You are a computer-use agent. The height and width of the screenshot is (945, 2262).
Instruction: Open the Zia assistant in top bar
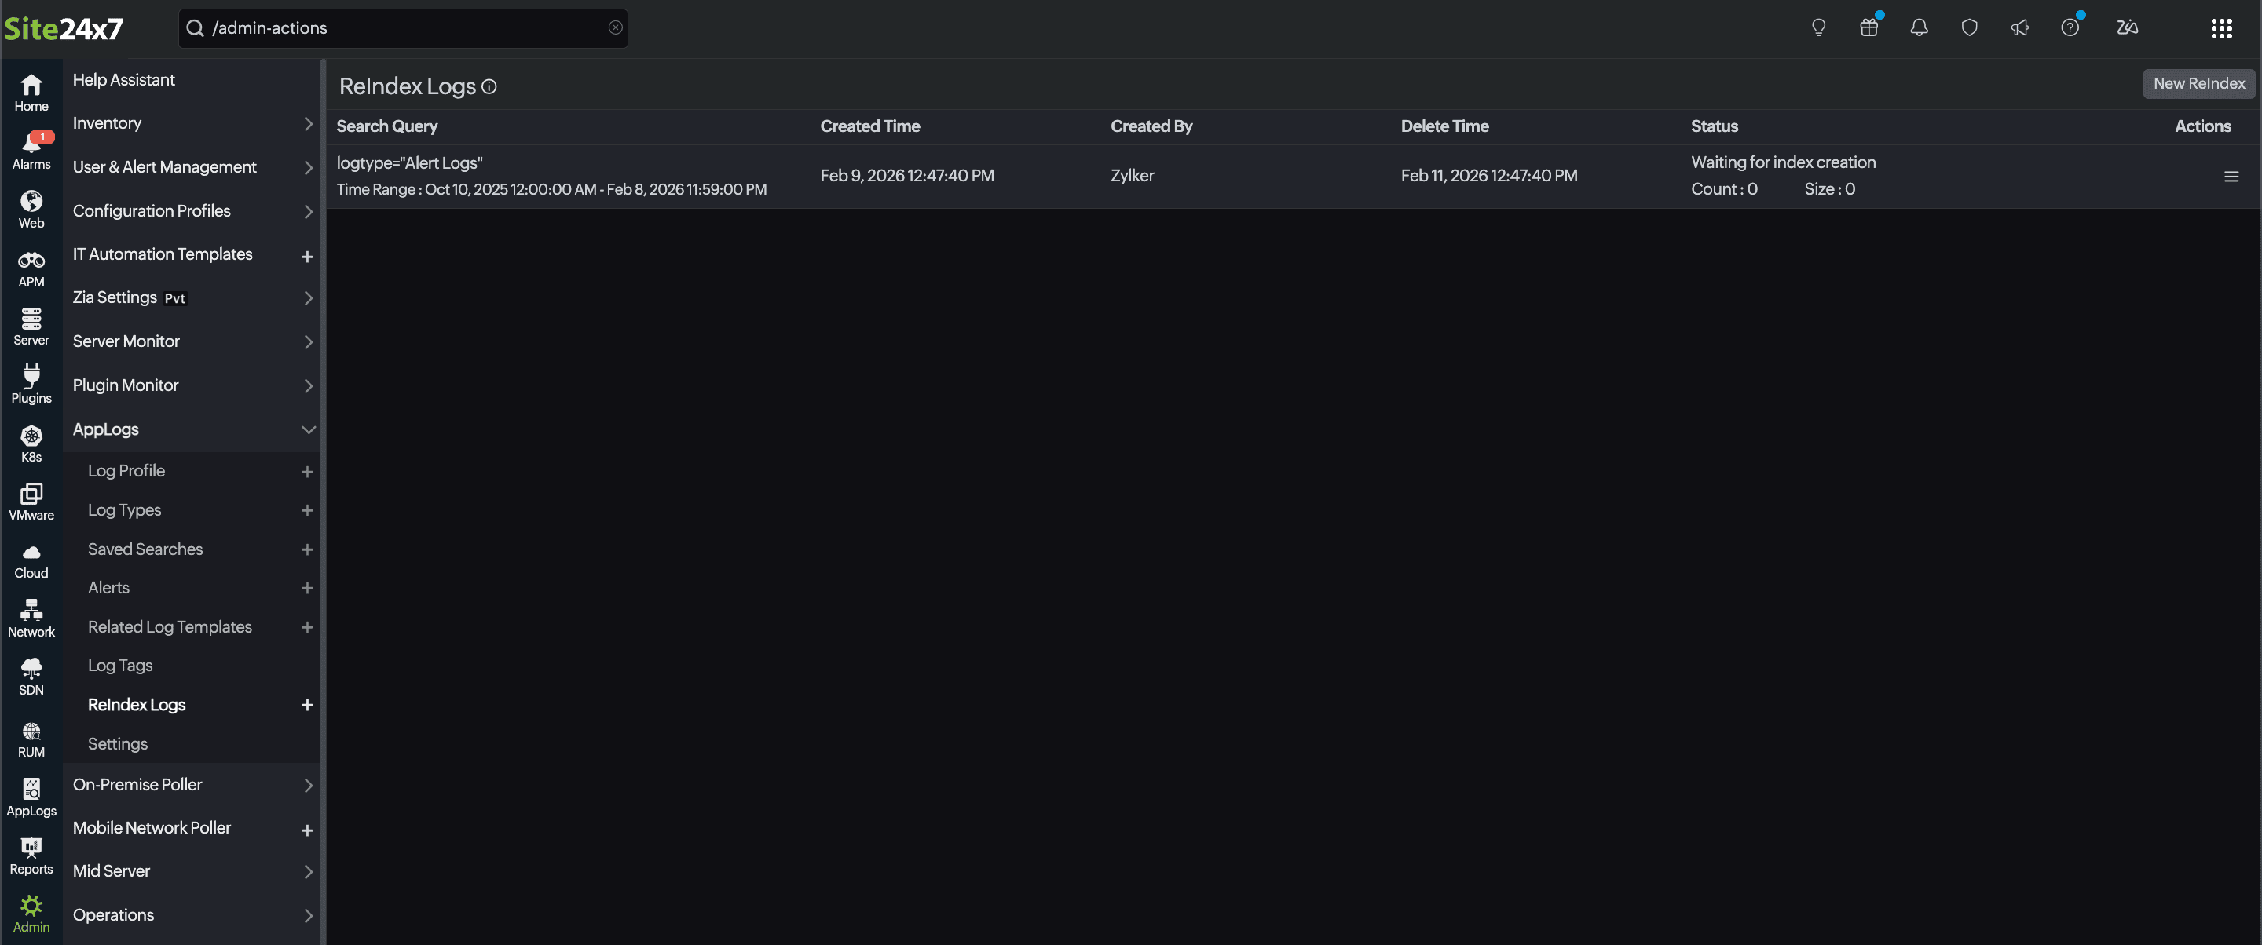click(x=2127, y=27)
